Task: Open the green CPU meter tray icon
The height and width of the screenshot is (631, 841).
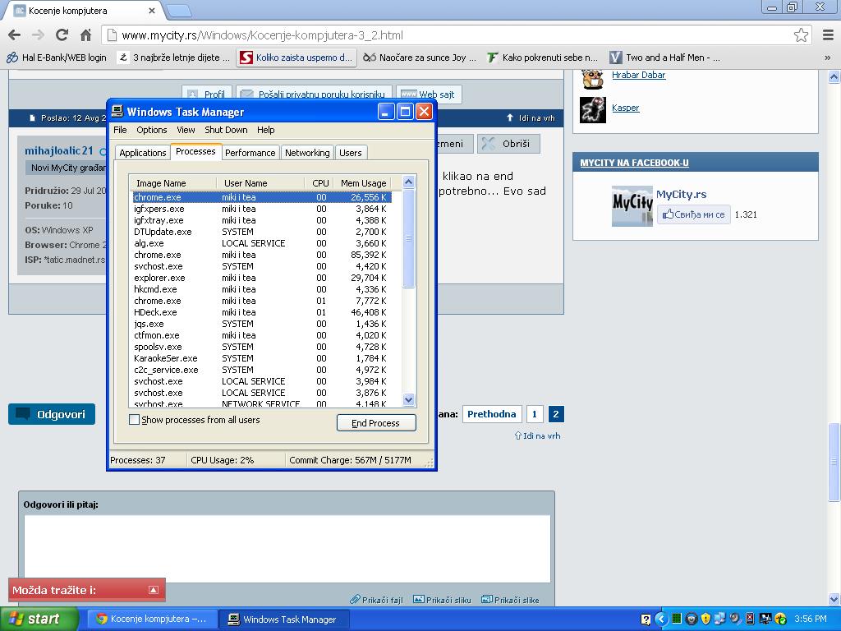Action: coord(677,619)
